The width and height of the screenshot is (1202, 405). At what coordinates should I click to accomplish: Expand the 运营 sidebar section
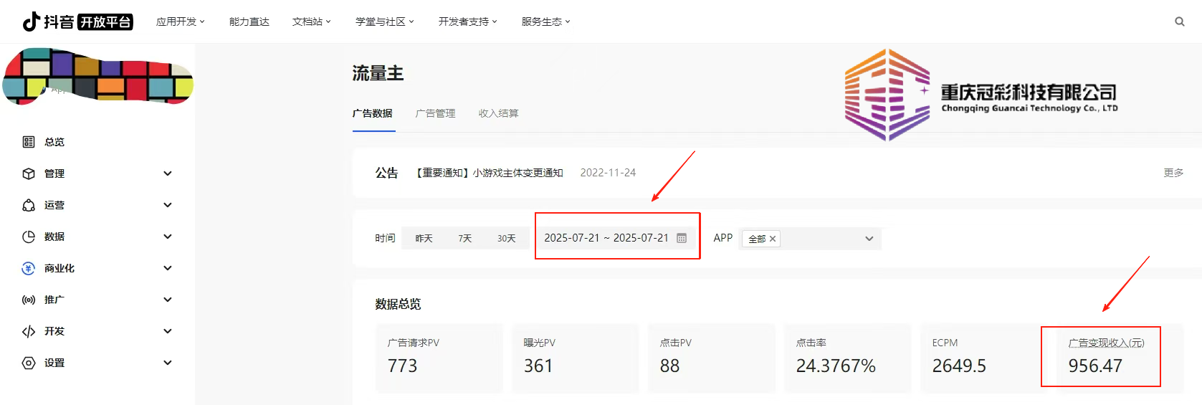pyautogui.click(x=168, y=205)
